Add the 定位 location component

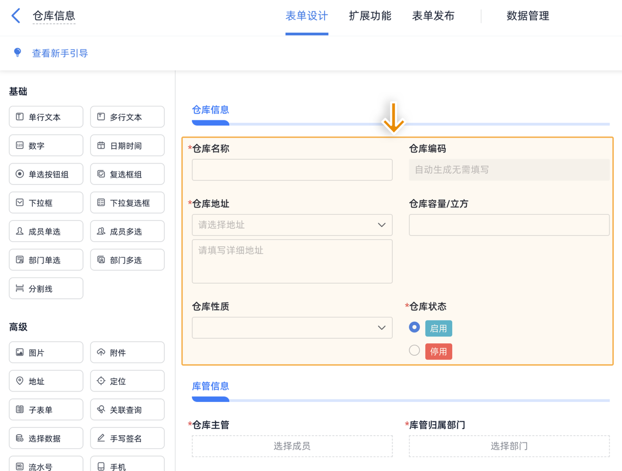127,381
